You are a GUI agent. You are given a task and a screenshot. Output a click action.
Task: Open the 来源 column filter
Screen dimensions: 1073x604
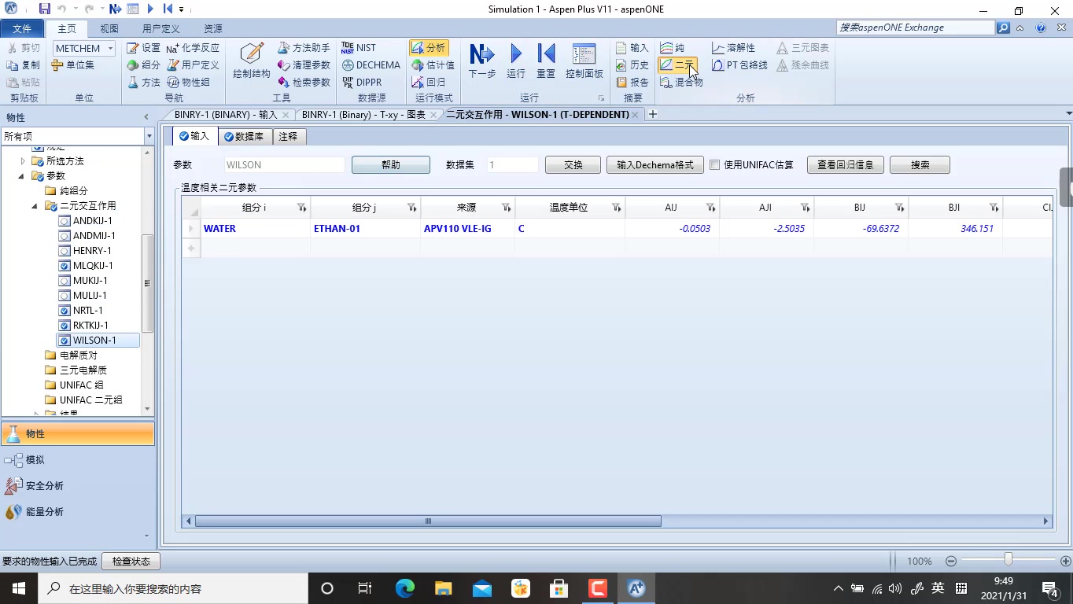506,208
